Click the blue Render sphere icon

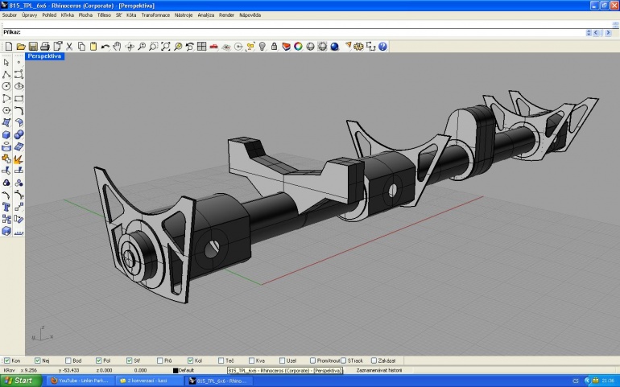tap(334, 47)
